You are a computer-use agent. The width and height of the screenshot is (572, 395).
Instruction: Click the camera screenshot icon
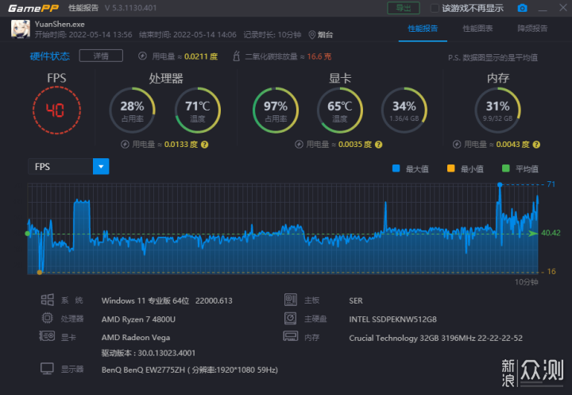click(523, 8)
